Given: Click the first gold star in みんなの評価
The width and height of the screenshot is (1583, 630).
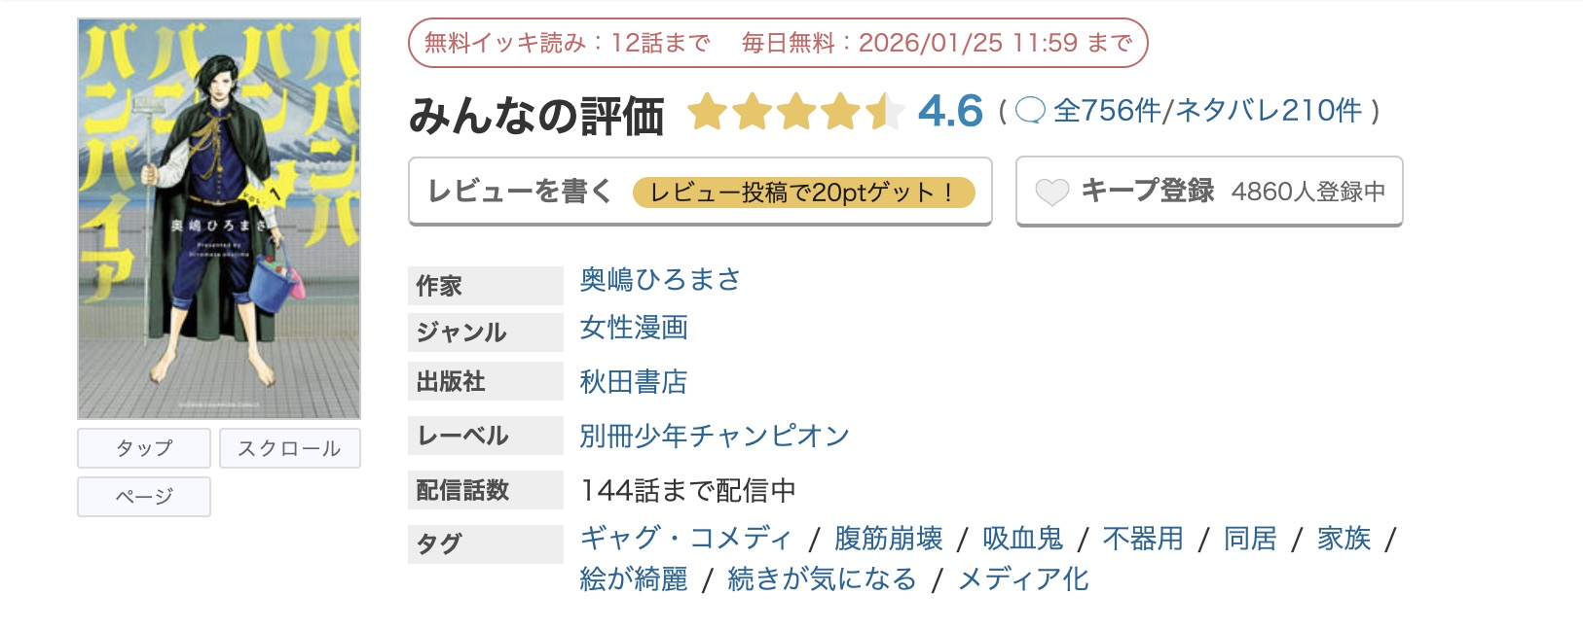Looking at the screenshot, I should coord(709,112).
